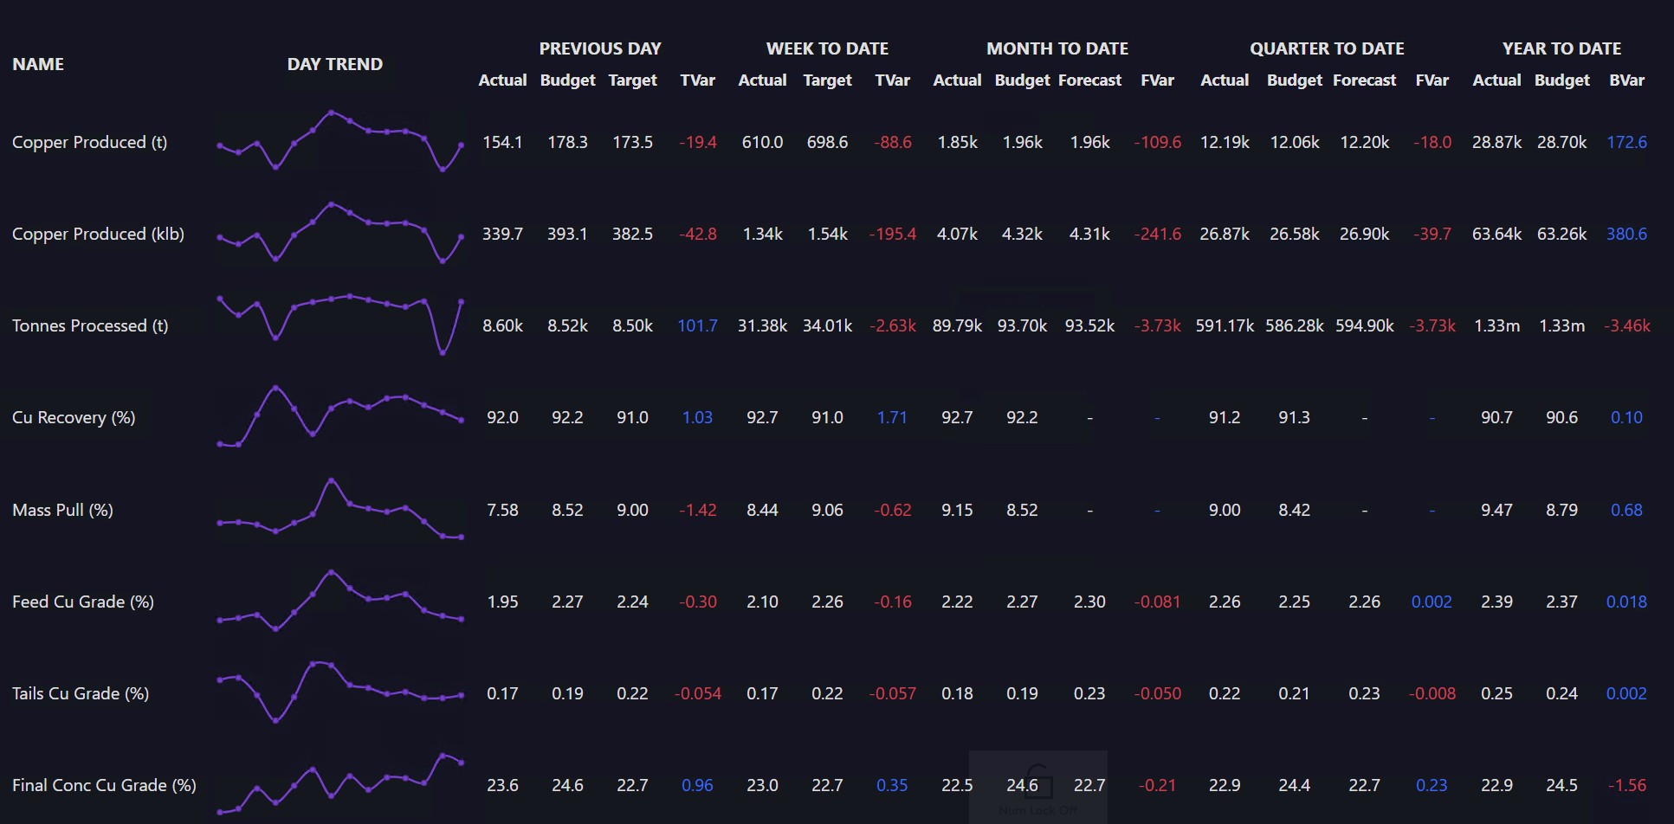The width and height of the screenshot is (1674, 824).
Task: Select the Feed Cu Grade (%) row label
Action: click(x=83, y=602)
